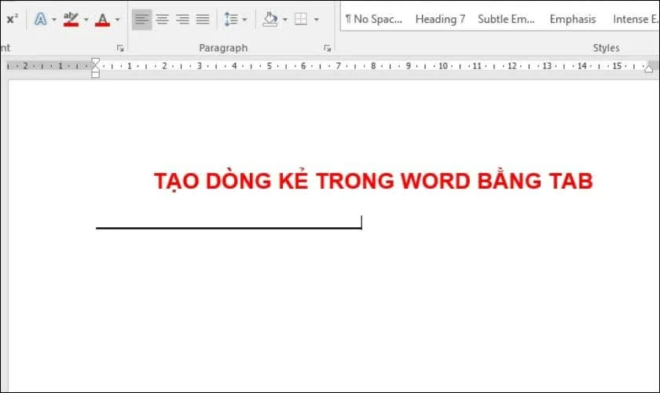Open Font dialog launcher
Viewport: 660px width, 393px height.
coord(120,49)
